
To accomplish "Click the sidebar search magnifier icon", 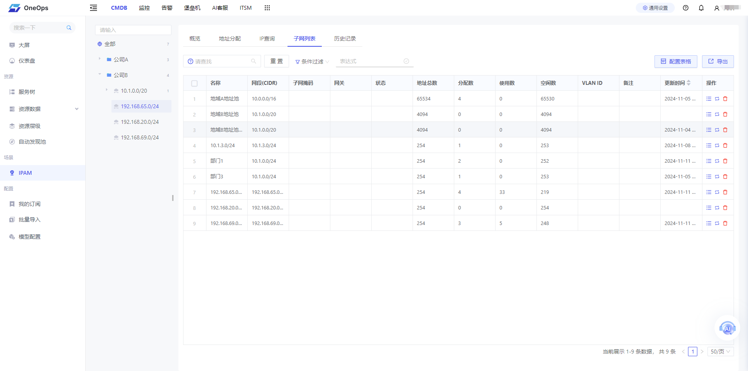I will click(69, 28).
